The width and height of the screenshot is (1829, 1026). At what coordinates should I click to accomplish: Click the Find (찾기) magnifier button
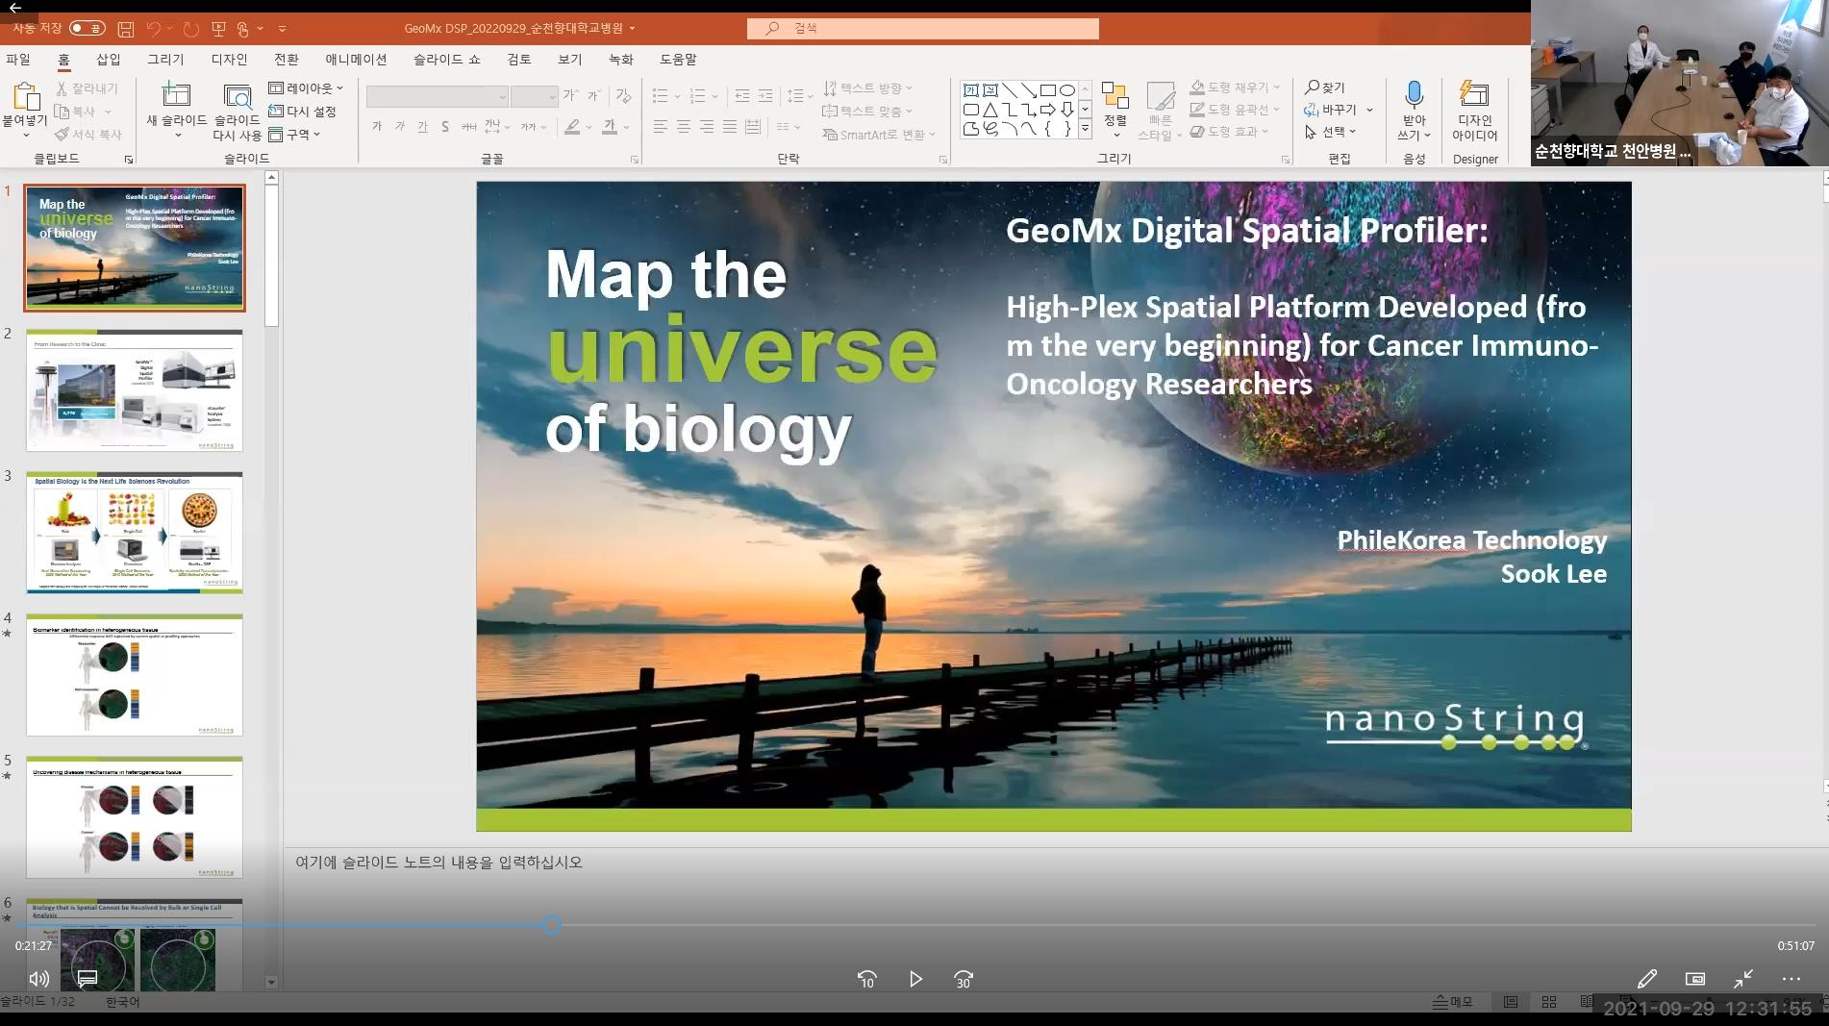(x=1325, y=88)
